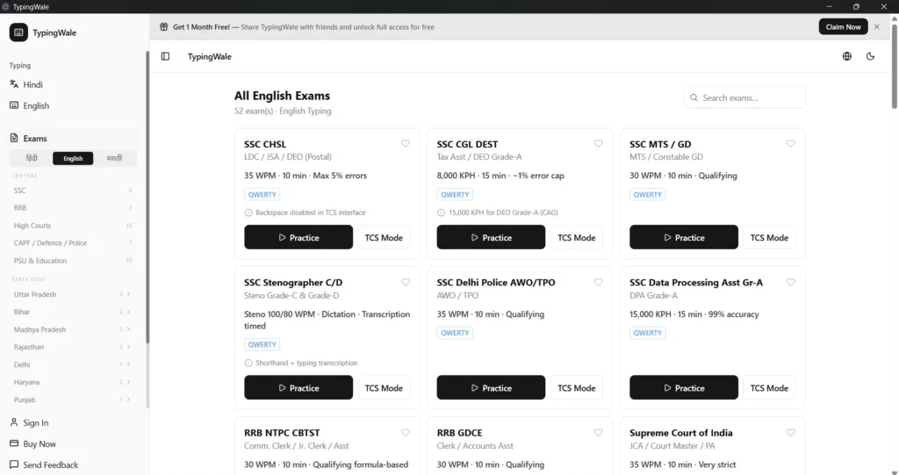Select the English exam language tab
This screenshot has width=899, height=475.
73,158
